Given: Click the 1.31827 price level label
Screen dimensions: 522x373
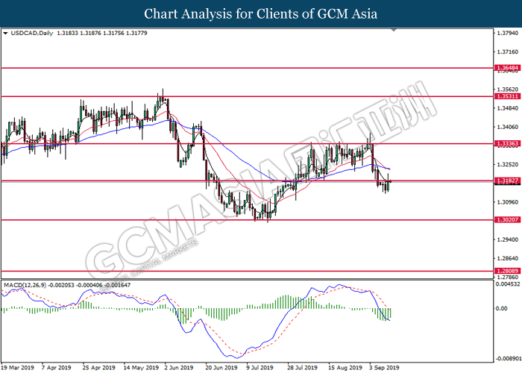Looking at the screenshot, I should click(x=507, y=181).
